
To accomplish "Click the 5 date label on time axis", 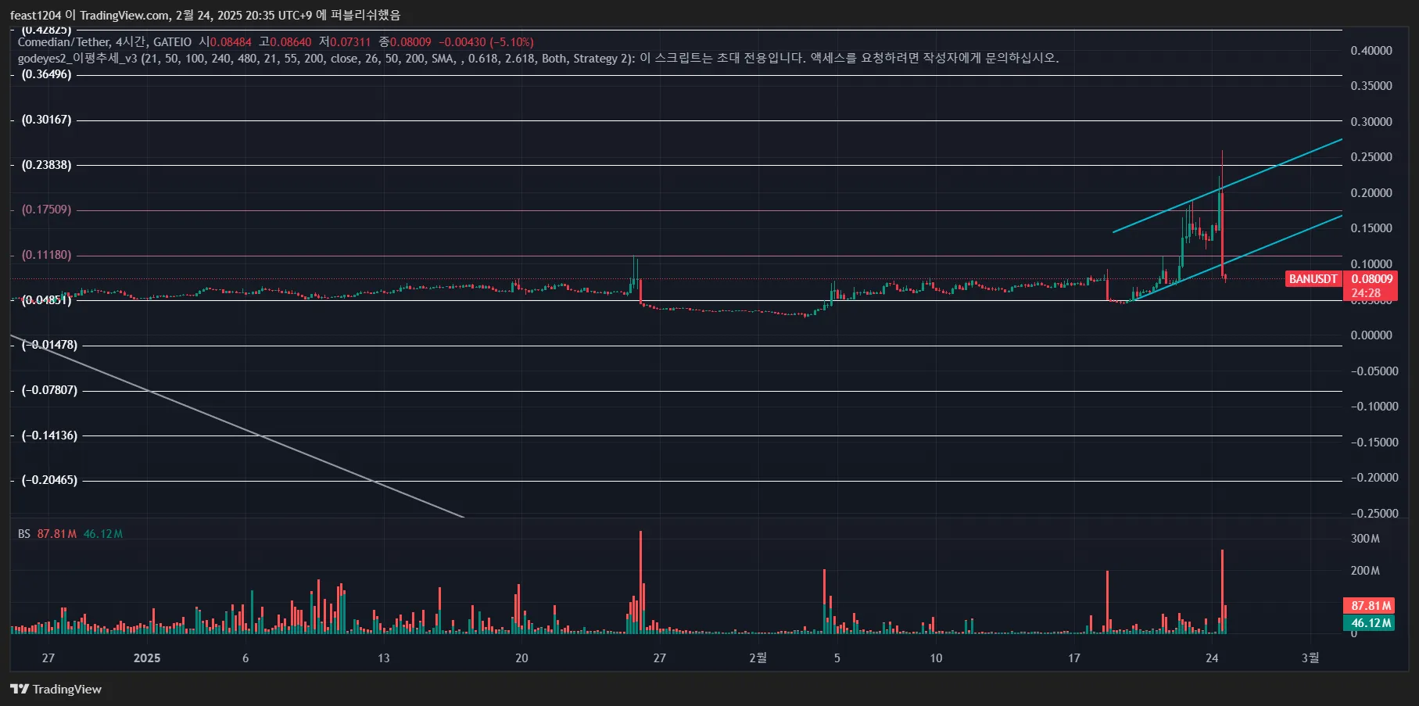I will tap(837, 658).
